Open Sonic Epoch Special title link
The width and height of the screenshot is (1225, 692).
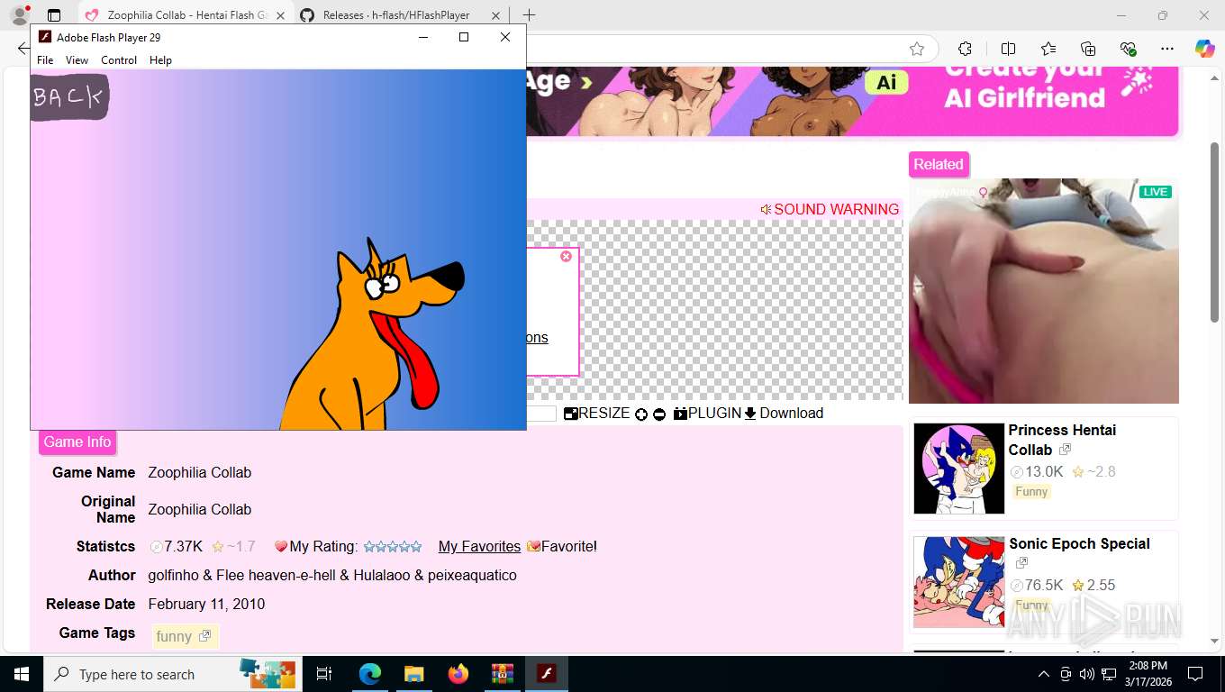tap(1079, 544)
